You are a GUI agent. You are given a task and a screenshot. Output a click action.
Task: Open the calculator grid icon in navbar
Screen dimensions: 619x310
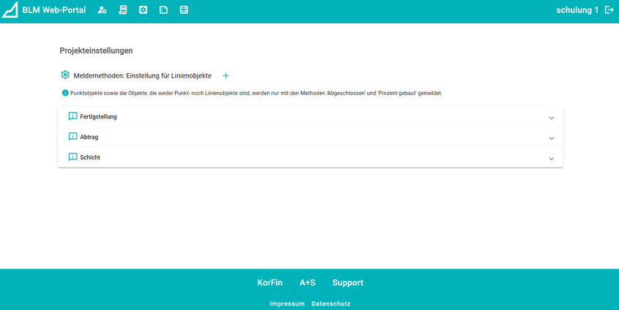pos(184,10)
